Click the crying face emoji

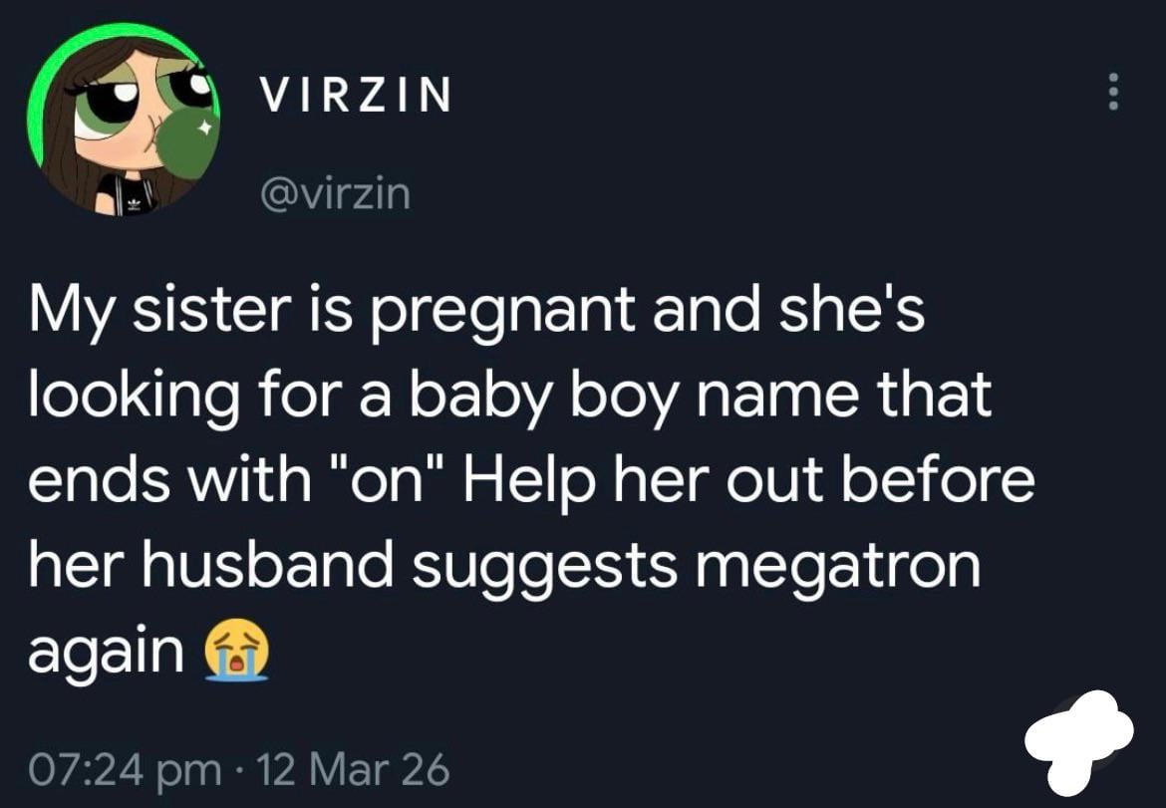tap(235, 653)
